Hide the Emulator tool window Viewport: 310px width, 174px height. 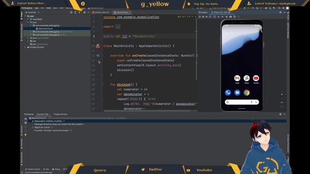point(284,12)
